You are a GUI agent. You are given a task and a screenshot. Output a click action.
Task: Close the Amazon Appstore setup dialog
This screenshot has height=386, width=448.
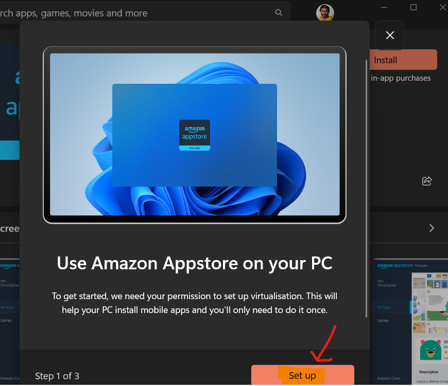click(390, 35)
